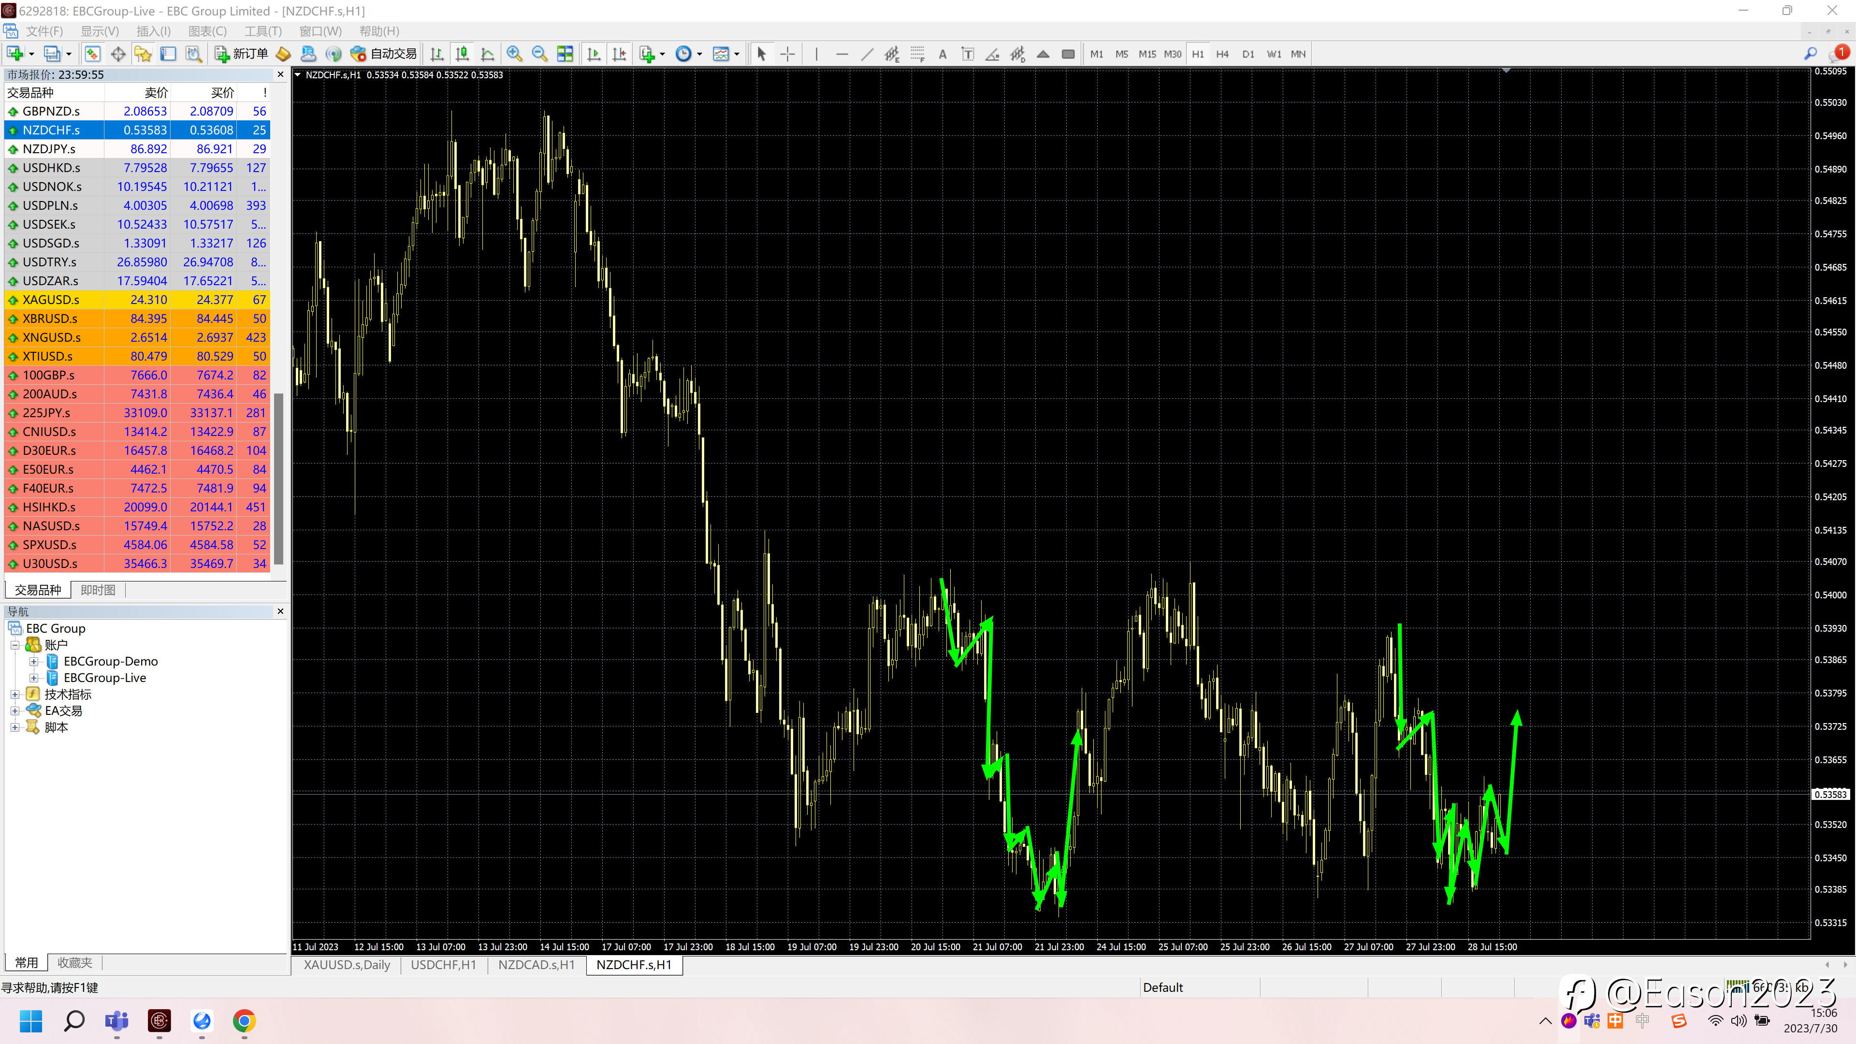1856x1044 pixels.
Task: Select the Text tool marked A
Action: (x=942, y=54)
